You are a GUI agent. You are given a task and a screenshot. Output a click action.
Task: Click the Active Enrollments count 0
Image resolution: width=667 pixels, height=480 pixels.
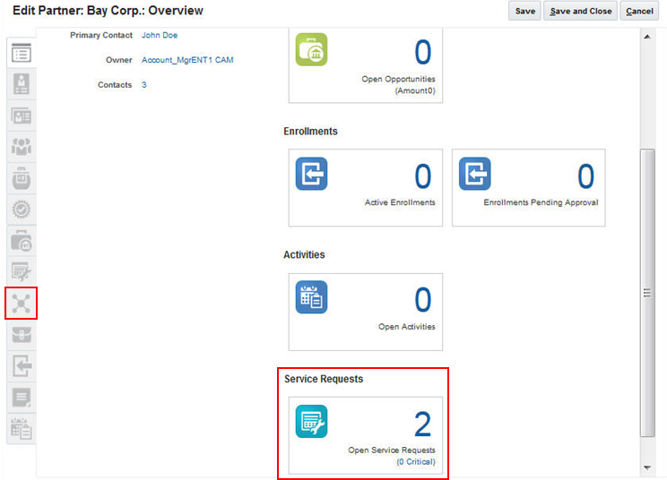click(423, 176)
